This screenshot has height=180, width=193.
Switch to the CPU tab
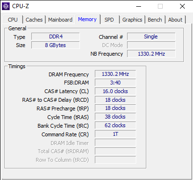click(13, 20)
